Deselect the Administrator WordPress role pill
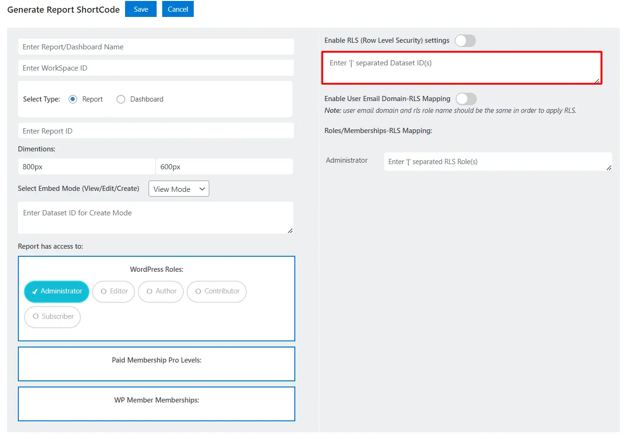624x434 pixels. (56, 292)
